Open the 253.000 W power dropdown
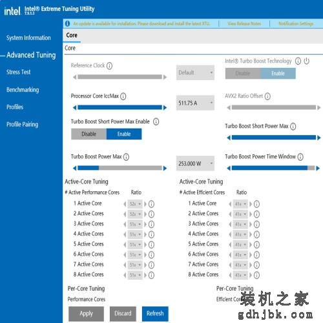The height and width of the screenshot is (323, 323). (x=195, y=163)
